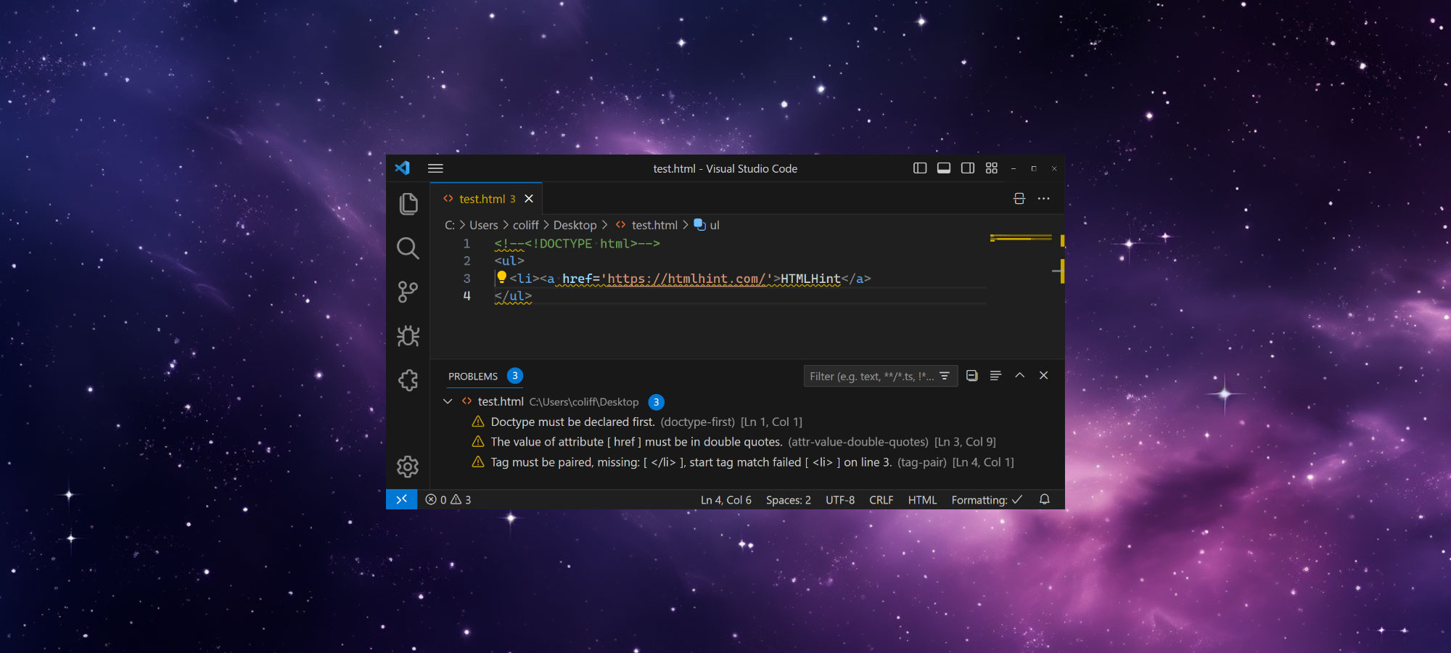Viewport: 1451px width, 653px height.
Task: Change the HTML language mode in status bar
Action: [922, 500]
